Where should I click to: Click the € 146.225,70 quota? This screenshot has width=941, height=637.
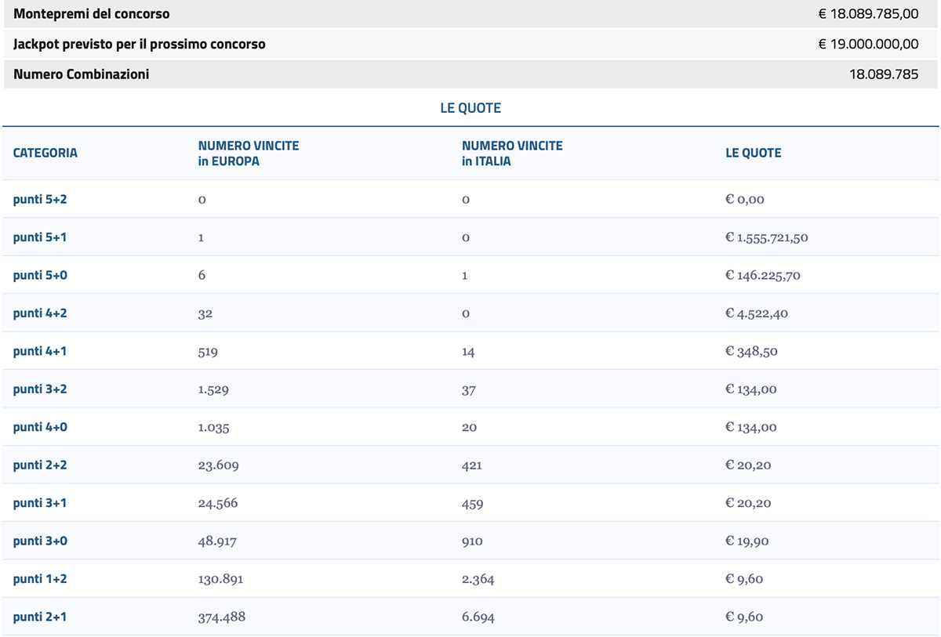763,276
